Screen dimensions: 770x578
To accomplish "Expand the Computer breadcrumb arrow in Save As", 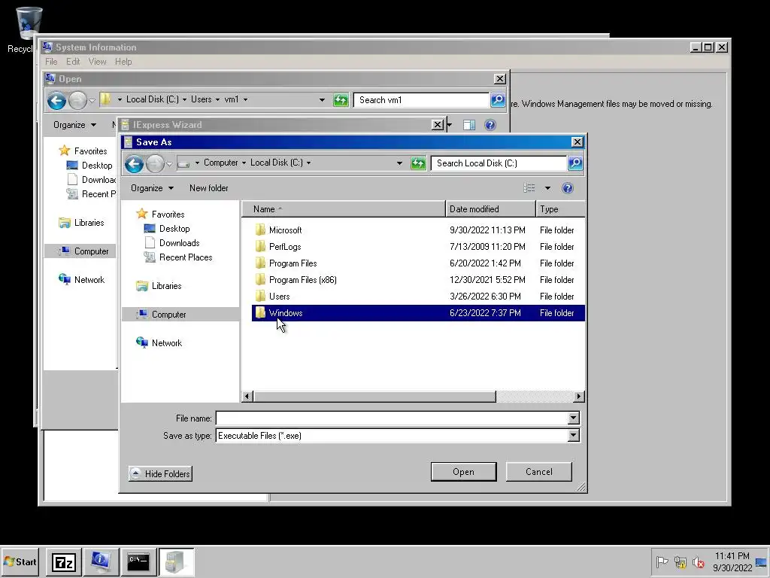I will pyautogui.click(x=244, y=163).
